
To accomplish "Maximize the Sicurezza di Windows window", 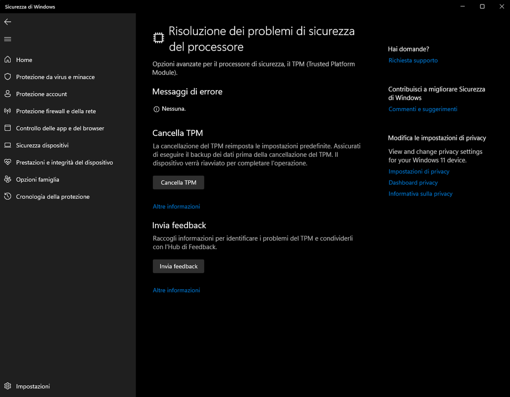I will tap(482, 6).
